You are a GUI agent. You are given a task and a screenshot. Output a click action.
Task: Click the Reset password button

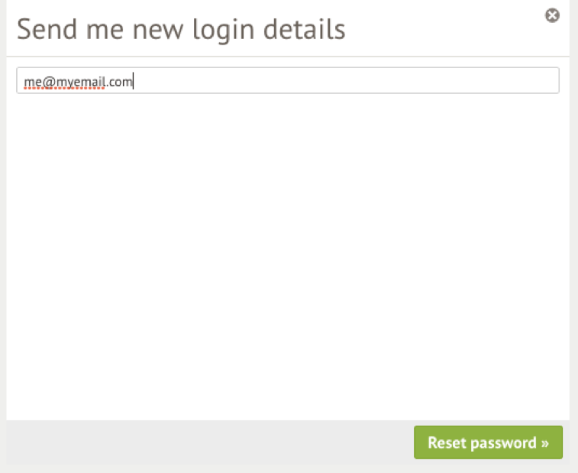488,442
